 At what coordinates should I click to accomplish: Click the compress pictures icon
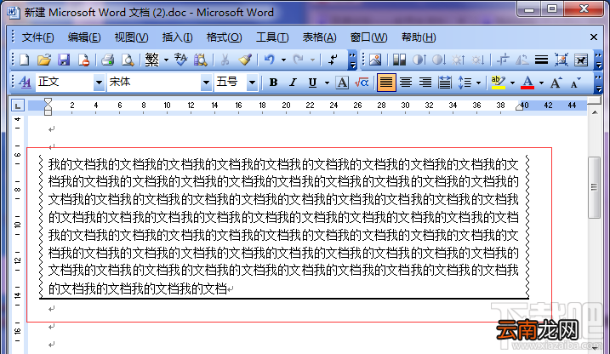(561, 60)
